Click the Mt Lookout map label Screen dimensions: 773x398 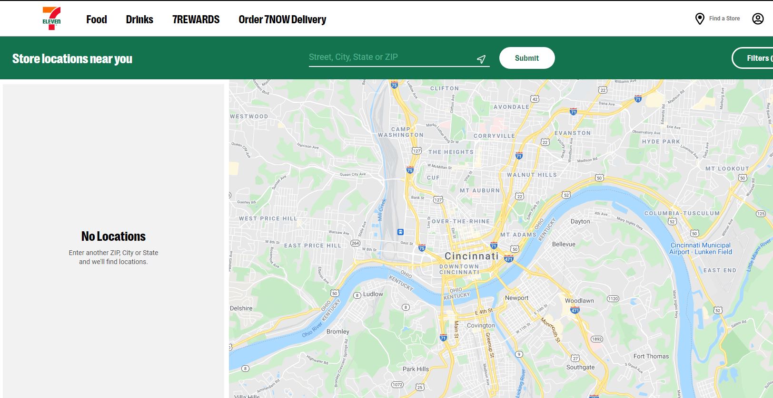coord(727,169)
